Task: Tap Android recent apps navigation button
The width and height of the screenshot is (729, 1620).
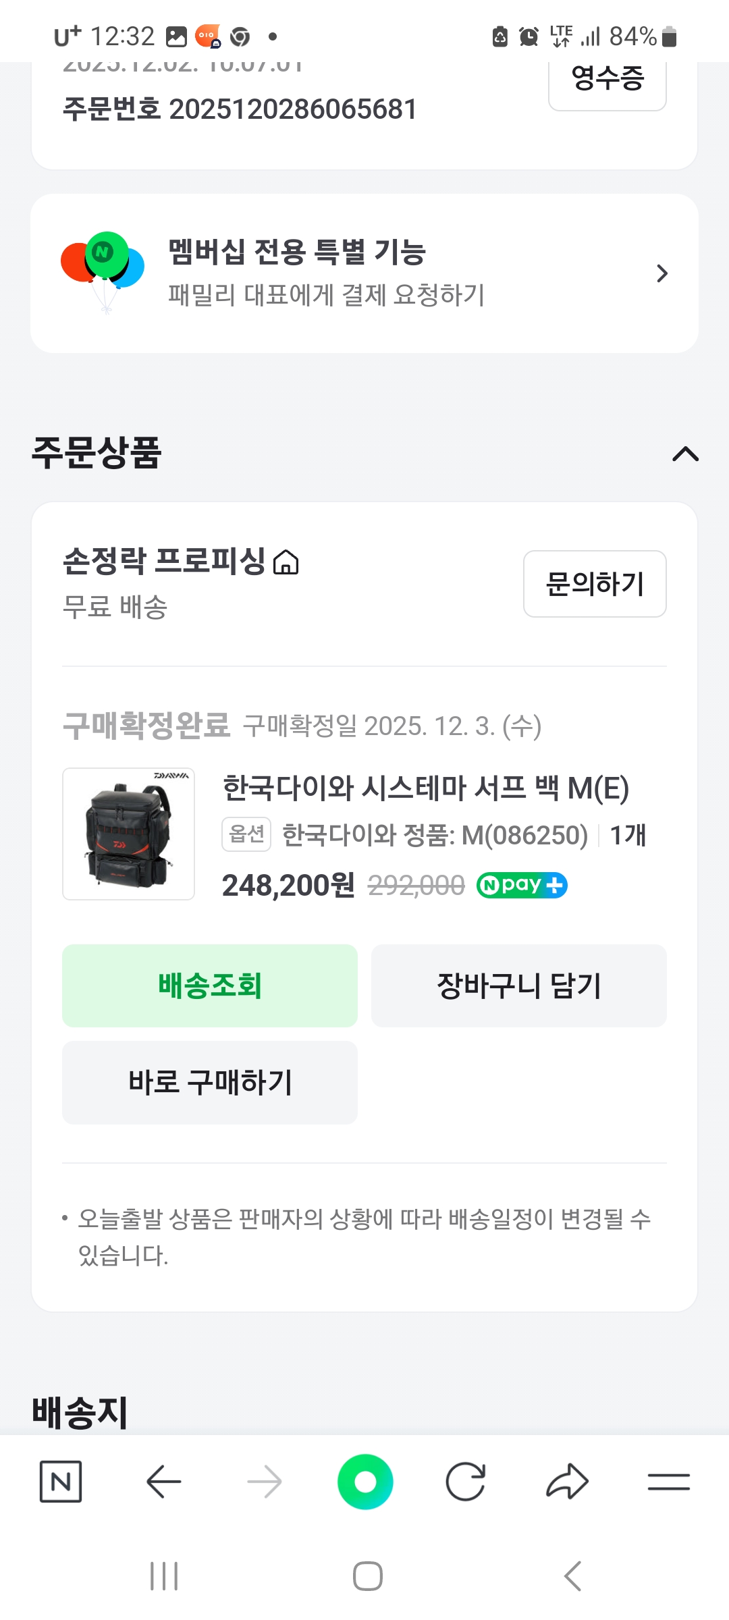Action: [164, 1576]
